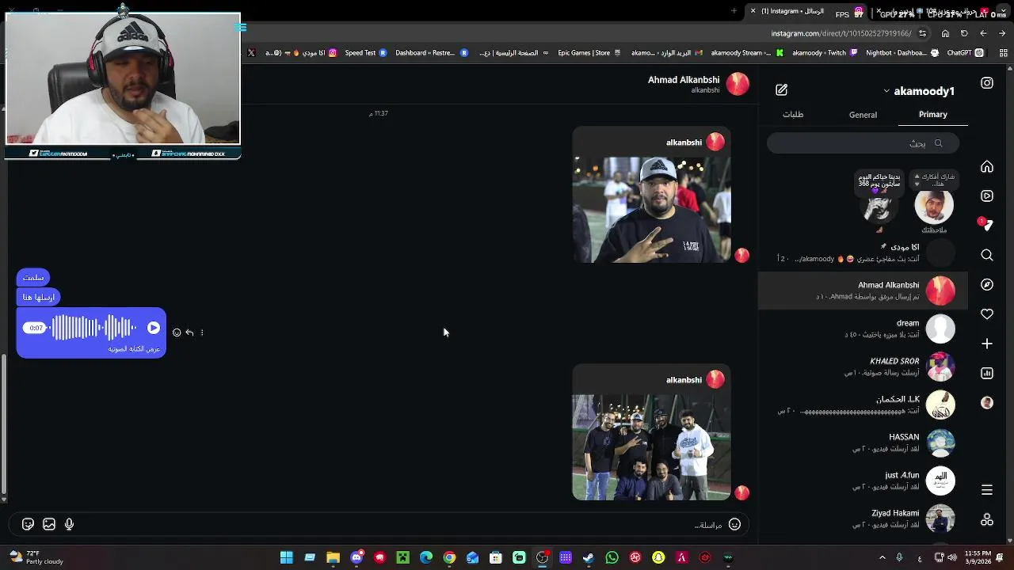The width and height of the screenshot is (1014, 570).
Task: Play the 0:07 voice message
Action: point(154,328)
